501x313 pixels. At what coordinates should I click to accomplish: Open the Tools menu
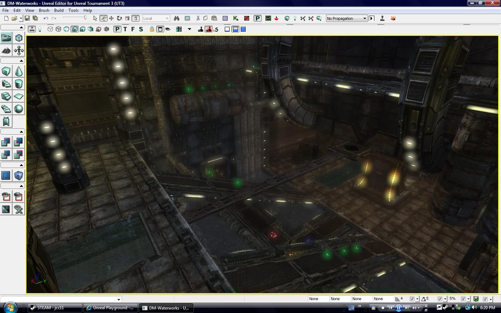(73, 10)
